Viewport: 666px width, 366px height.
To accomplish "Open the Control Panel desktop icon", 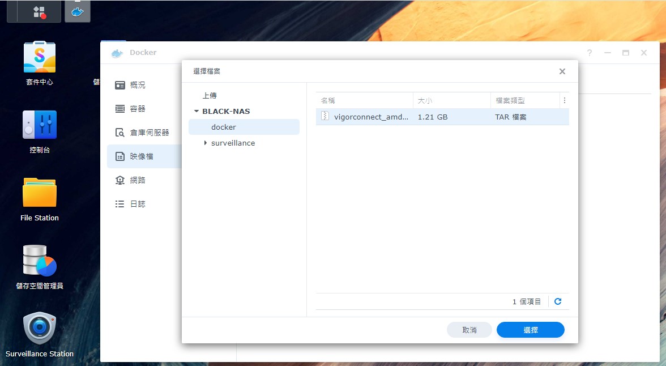I will pyautogui.click(x=39, y=125).
